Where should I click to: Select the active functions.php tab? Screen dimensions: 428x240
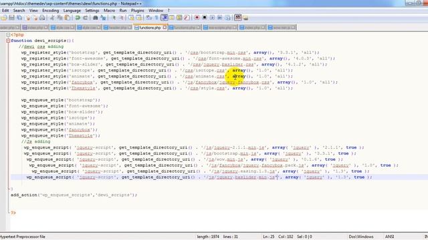point(150,27)
